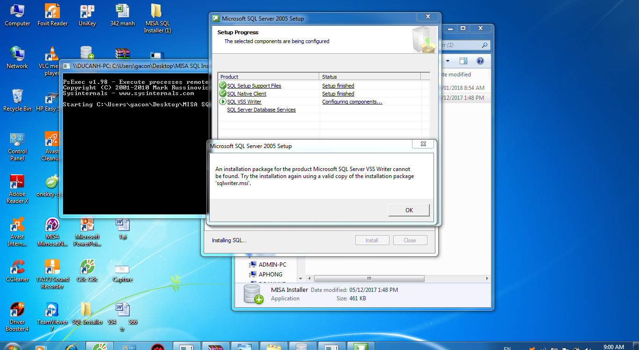
Task: Select the MISA Mimosa.NET desktop icon
Action: [x=52, y=231]
